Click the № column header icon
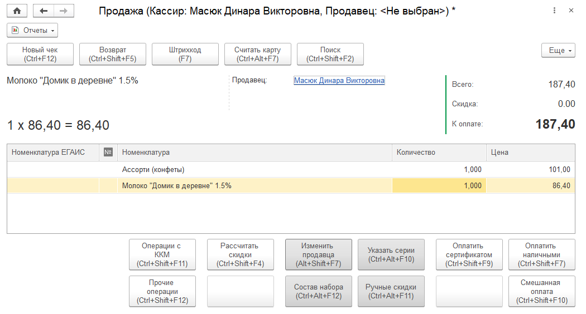Screen dimensions: 586x314 coord(108,152)
